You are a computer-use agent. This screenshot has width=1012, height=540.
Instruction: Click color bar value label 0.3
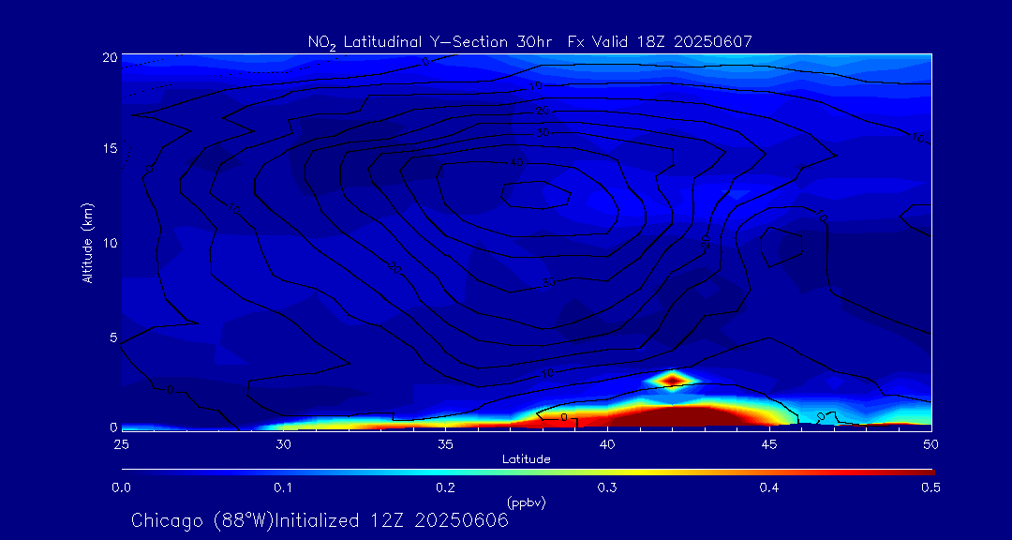tap(607, 488)
